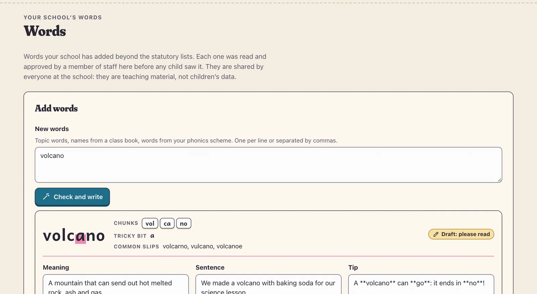The image size is (537, 294).
Task: Click the intro paragraph about statutory lists
Action: click(145, 67)
